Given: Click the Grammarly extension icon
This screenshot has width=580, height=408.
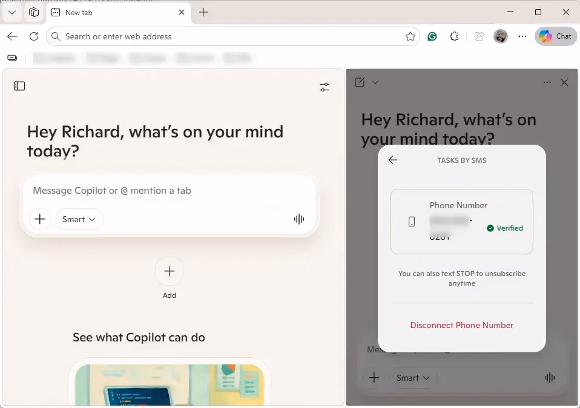Looking at the screenshot, I should tap(432, 36).
